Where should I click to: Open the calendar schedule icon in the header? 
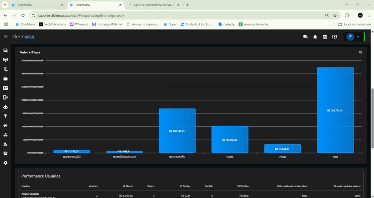click(x=325, y=37)
